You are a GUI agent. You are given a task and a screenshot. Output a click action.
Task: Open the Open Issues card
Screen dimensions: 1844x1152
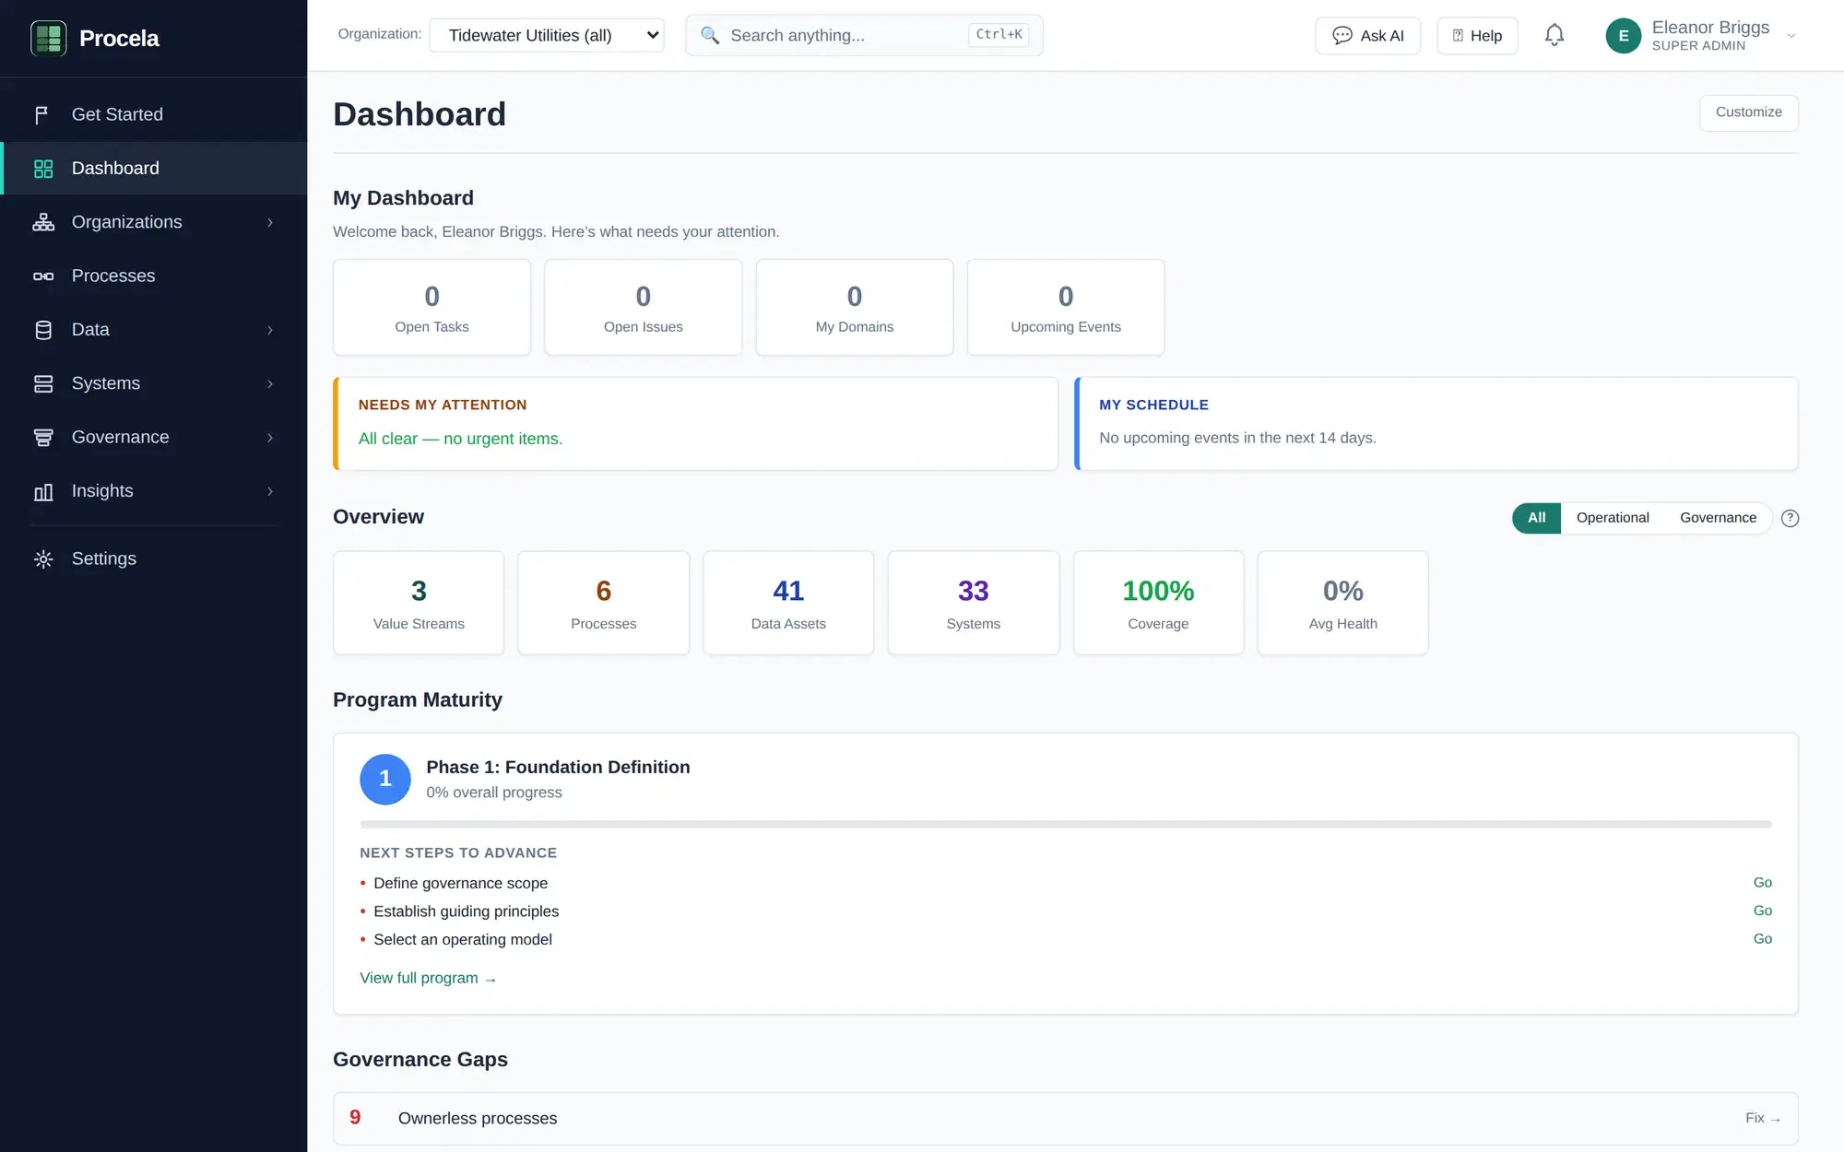point(643,307)
